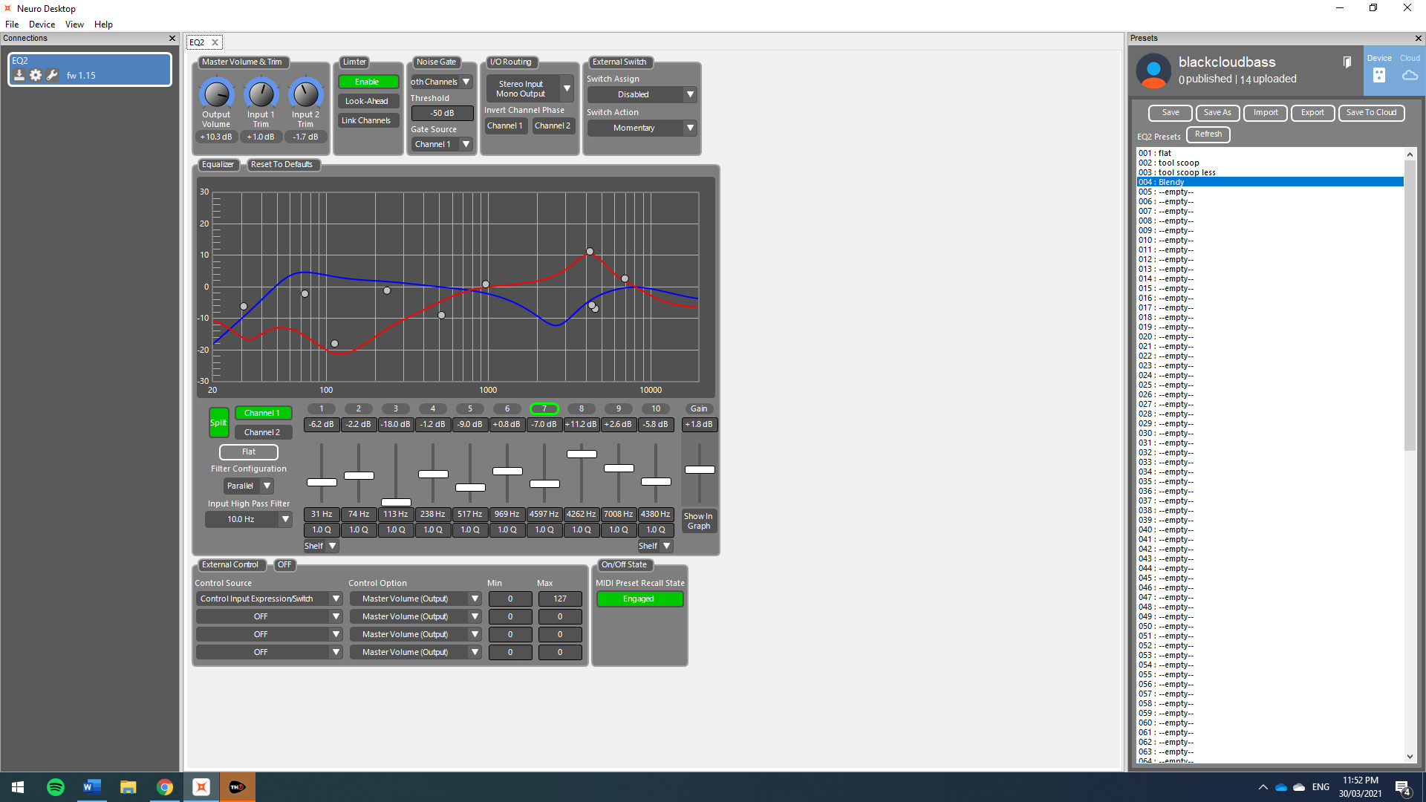Open the File menu

pyautogui.click(x=12, y=25)
